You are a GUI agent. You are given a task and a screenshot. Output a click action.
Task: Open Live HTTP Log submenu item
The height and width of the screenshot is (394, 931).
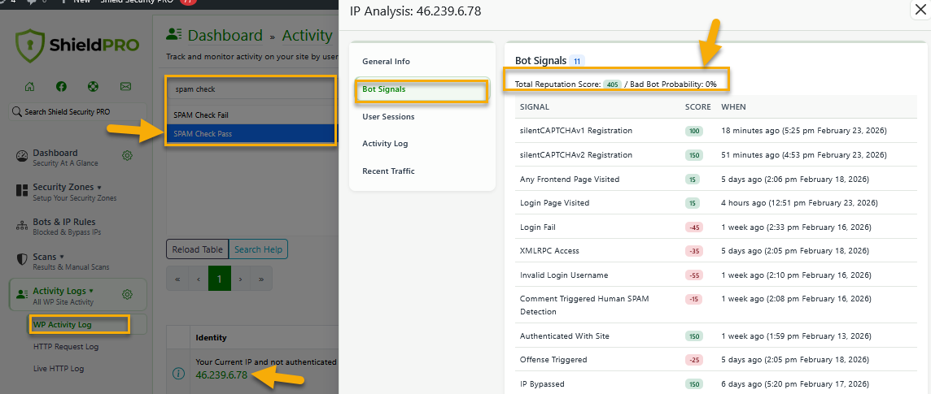59,368
